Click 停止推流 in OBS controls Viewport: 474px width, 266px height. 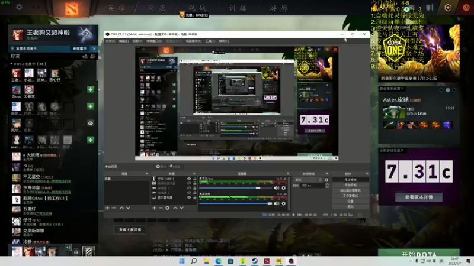(350, 180)
